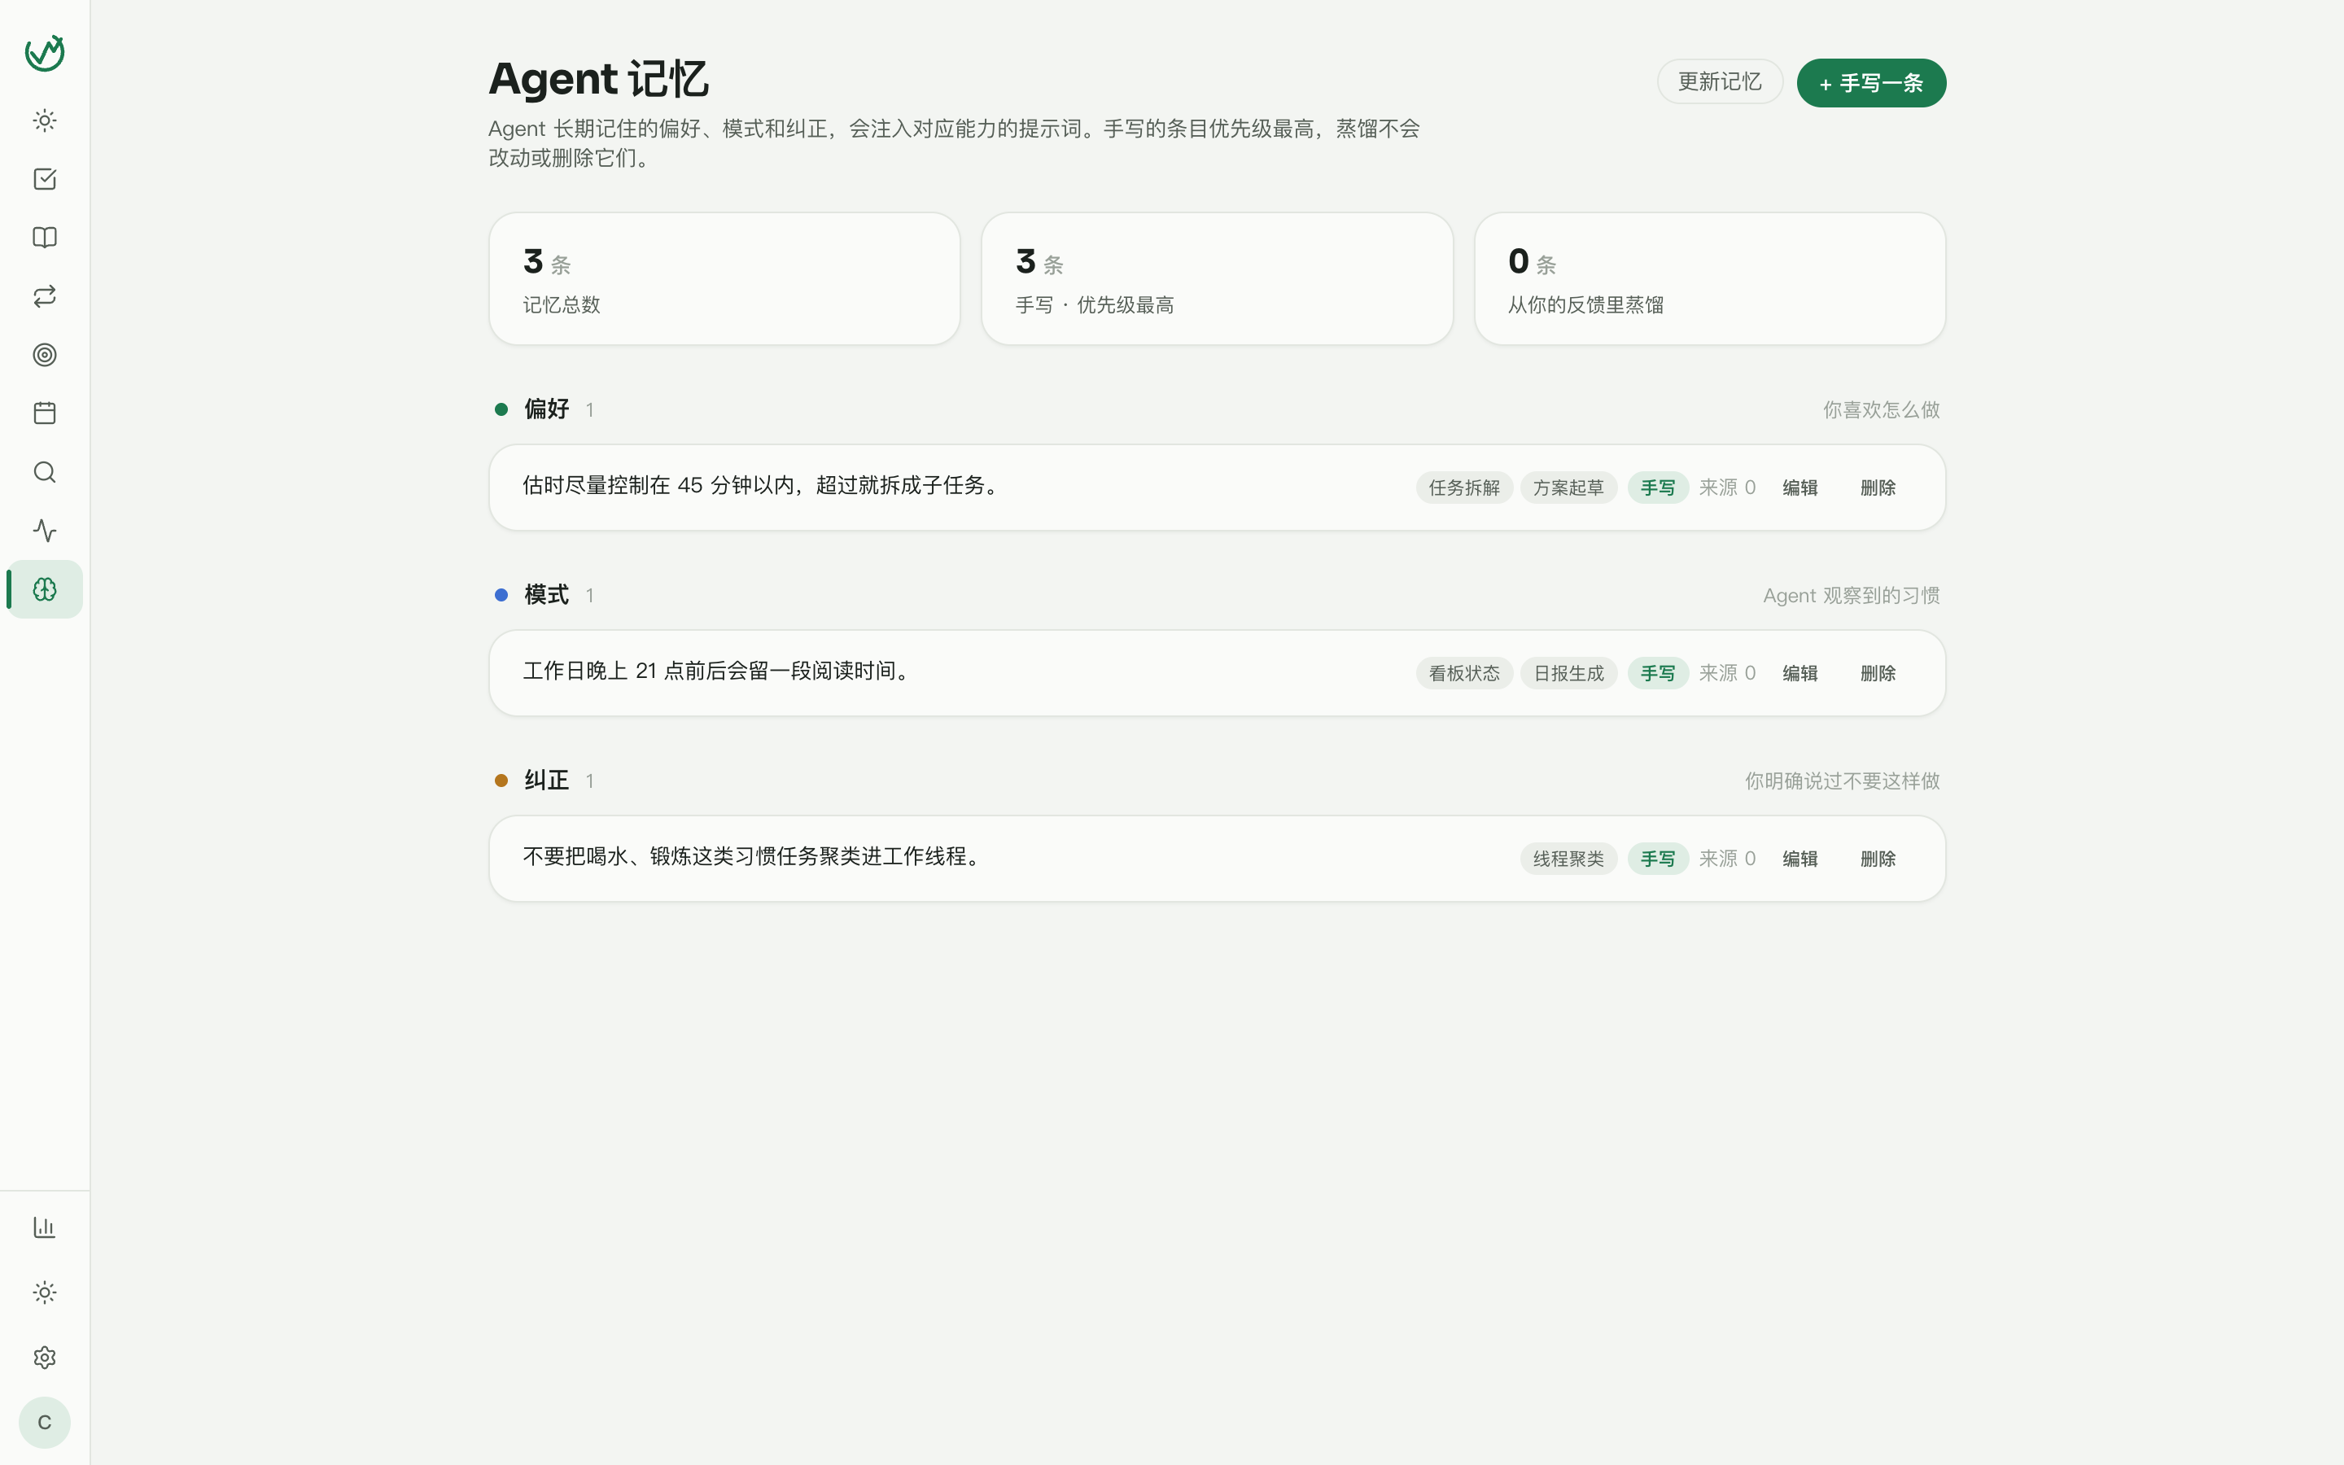This screenshot has width=2344, height=1465.
Task: Open the bar chart statistics icon
Action: pos(45,1227)
